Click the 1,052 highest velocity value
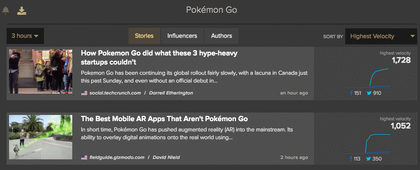Viewport: 420px width, 170px height. tap(400, 126)
